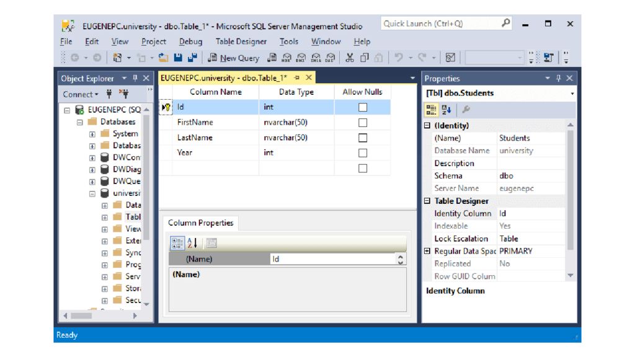This screenshot has width=635, height=357.
Task: Expand the DWDiag database node
Action: [x=92, y=170]
